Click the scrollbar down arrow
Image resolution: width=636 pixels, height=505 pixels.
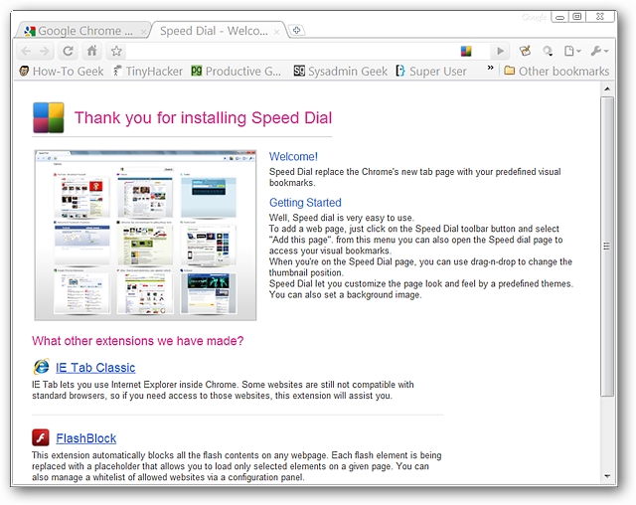607,476
